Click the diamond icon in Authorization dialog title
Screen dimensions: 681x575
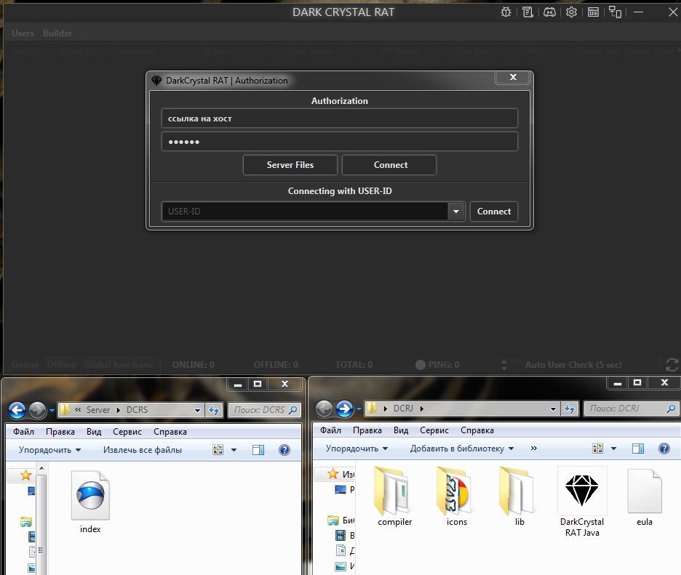click(x=156, y=80)
